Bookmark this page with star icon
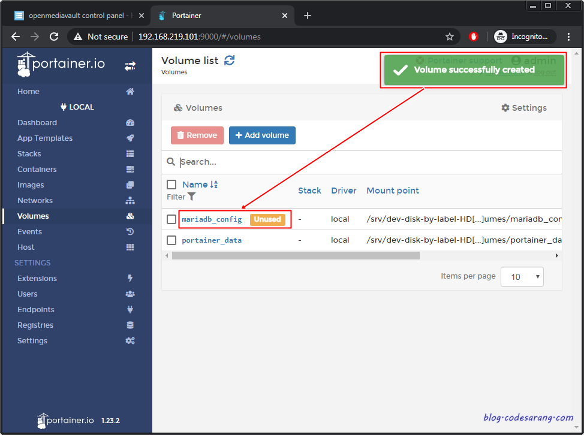Image resolution: width=584 pixels, height=435 pixels. [450, 37]
